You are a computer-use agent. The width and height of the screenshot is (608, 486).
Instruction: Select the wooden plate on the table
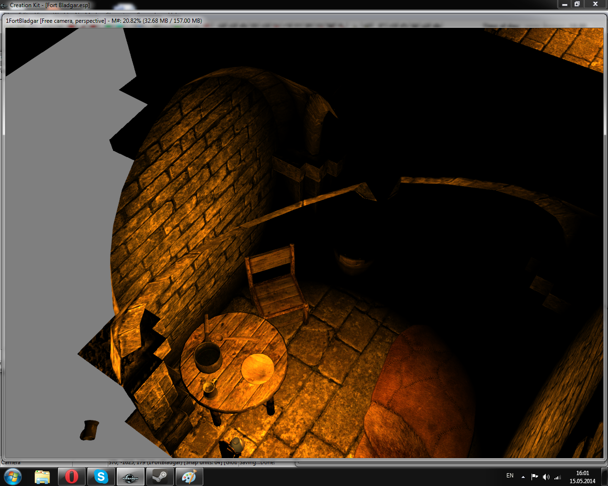[257, 369]
